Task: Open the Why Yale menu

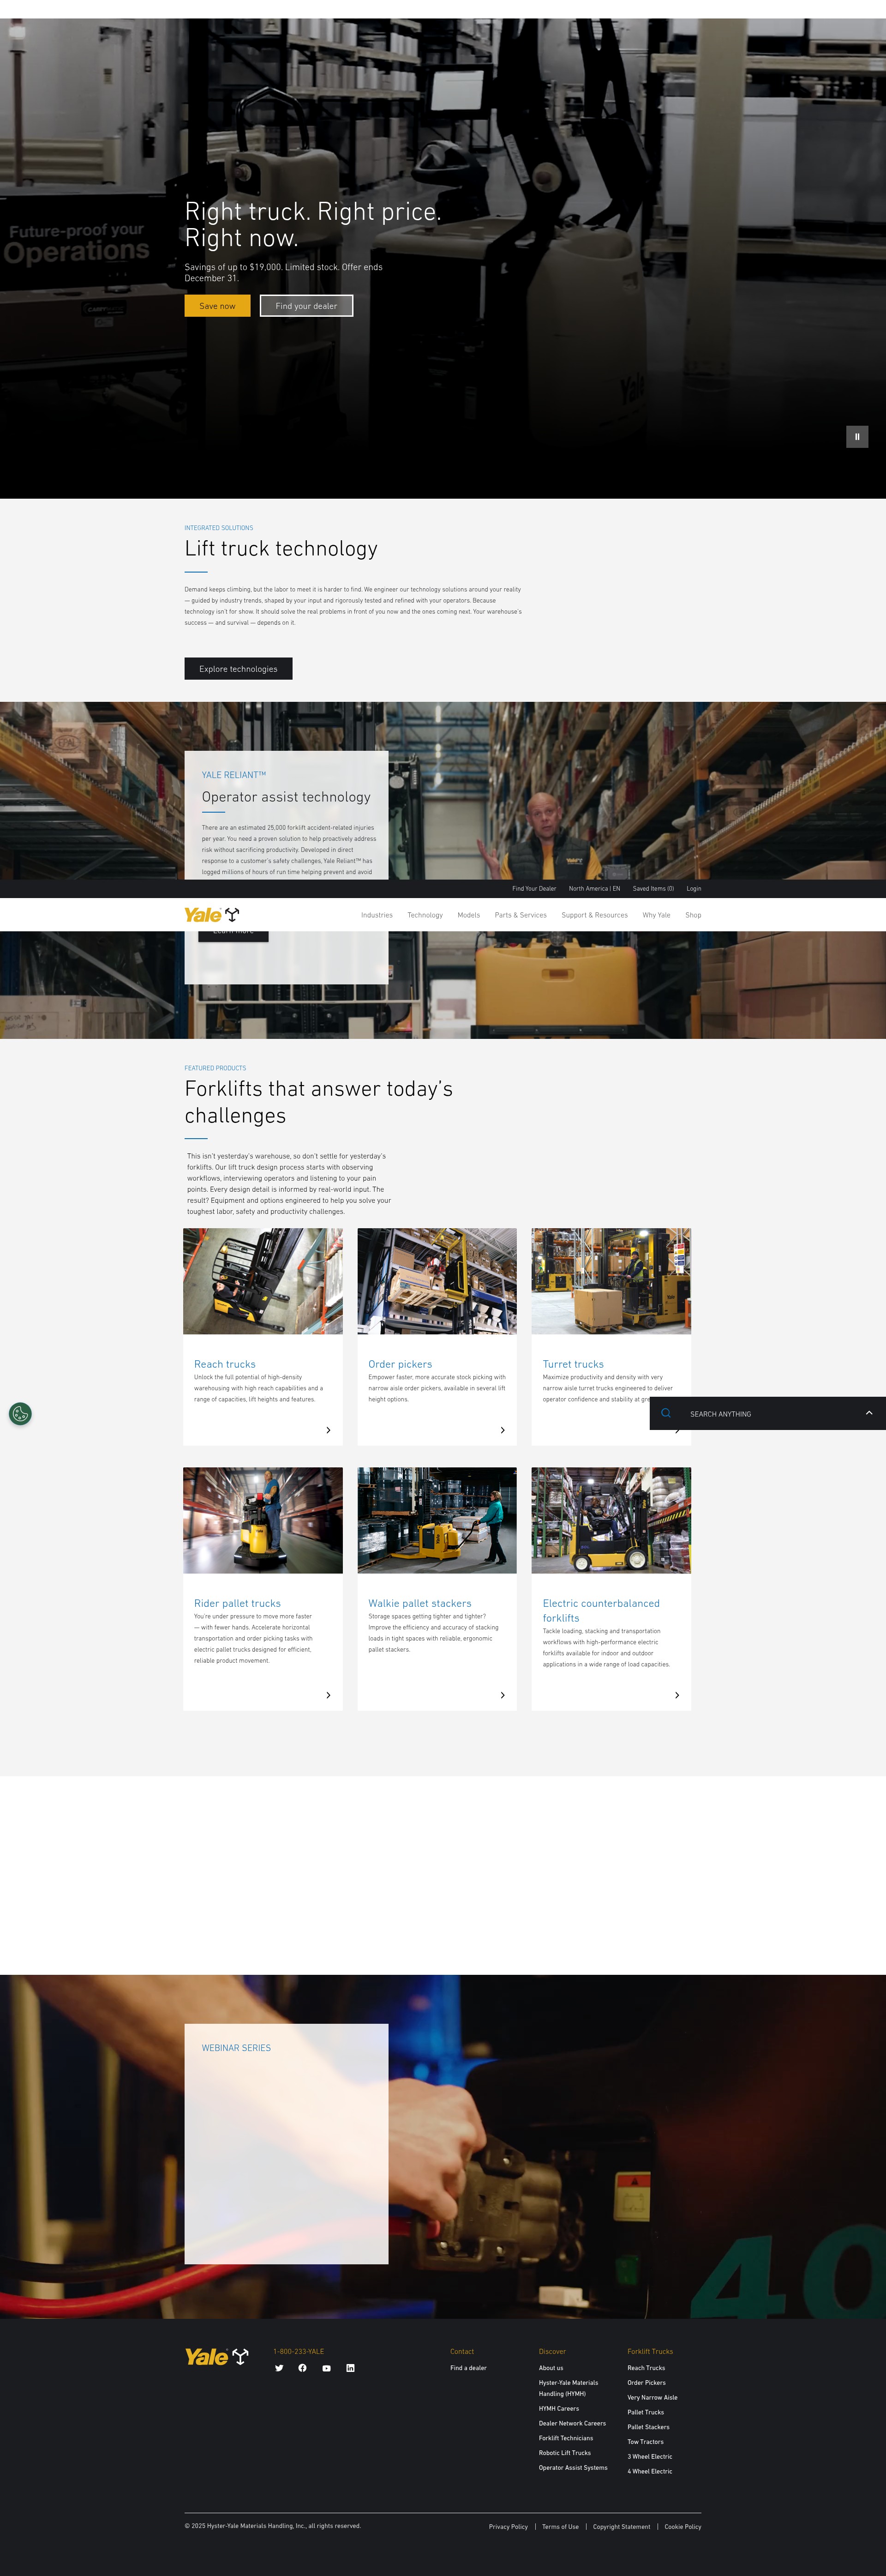Action: [656, 915]
